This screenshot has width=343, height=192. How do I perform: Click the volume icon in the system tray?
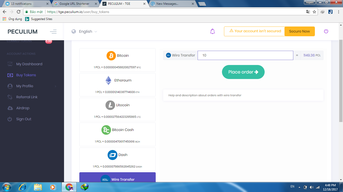[312, 187]
